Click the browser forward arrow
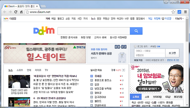The width and height of the screenshot is (190, 108). pos(10,12)
